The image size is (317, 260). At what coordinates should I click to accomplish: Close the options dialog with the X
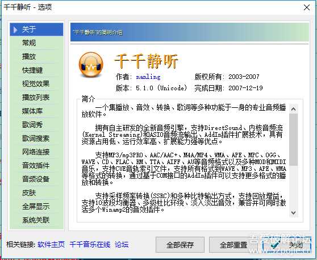(x=307, y=7)
